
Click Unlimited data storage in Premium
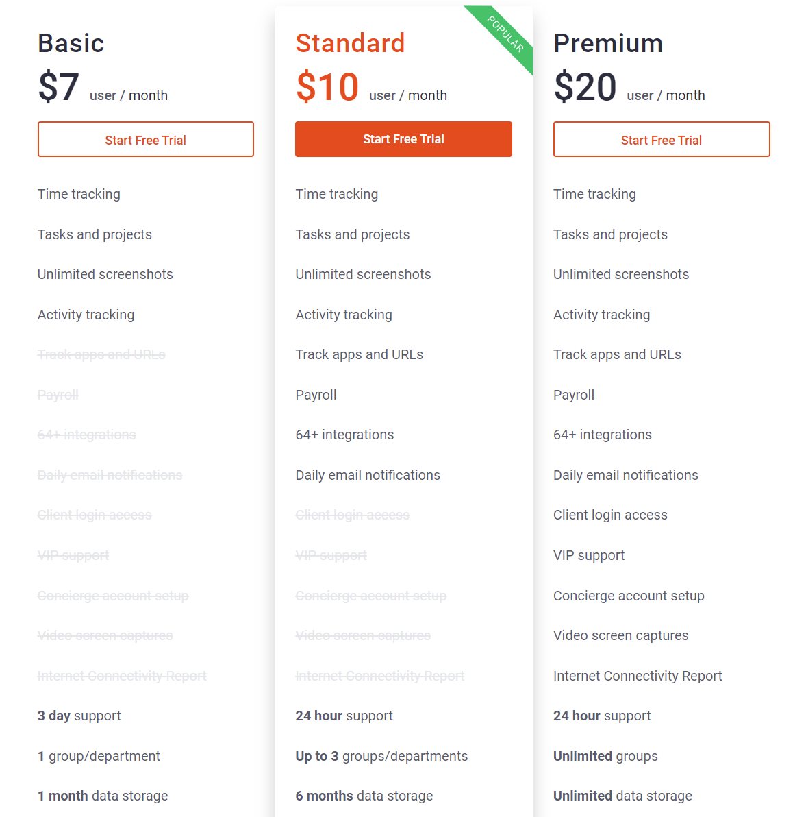point(622,796)
